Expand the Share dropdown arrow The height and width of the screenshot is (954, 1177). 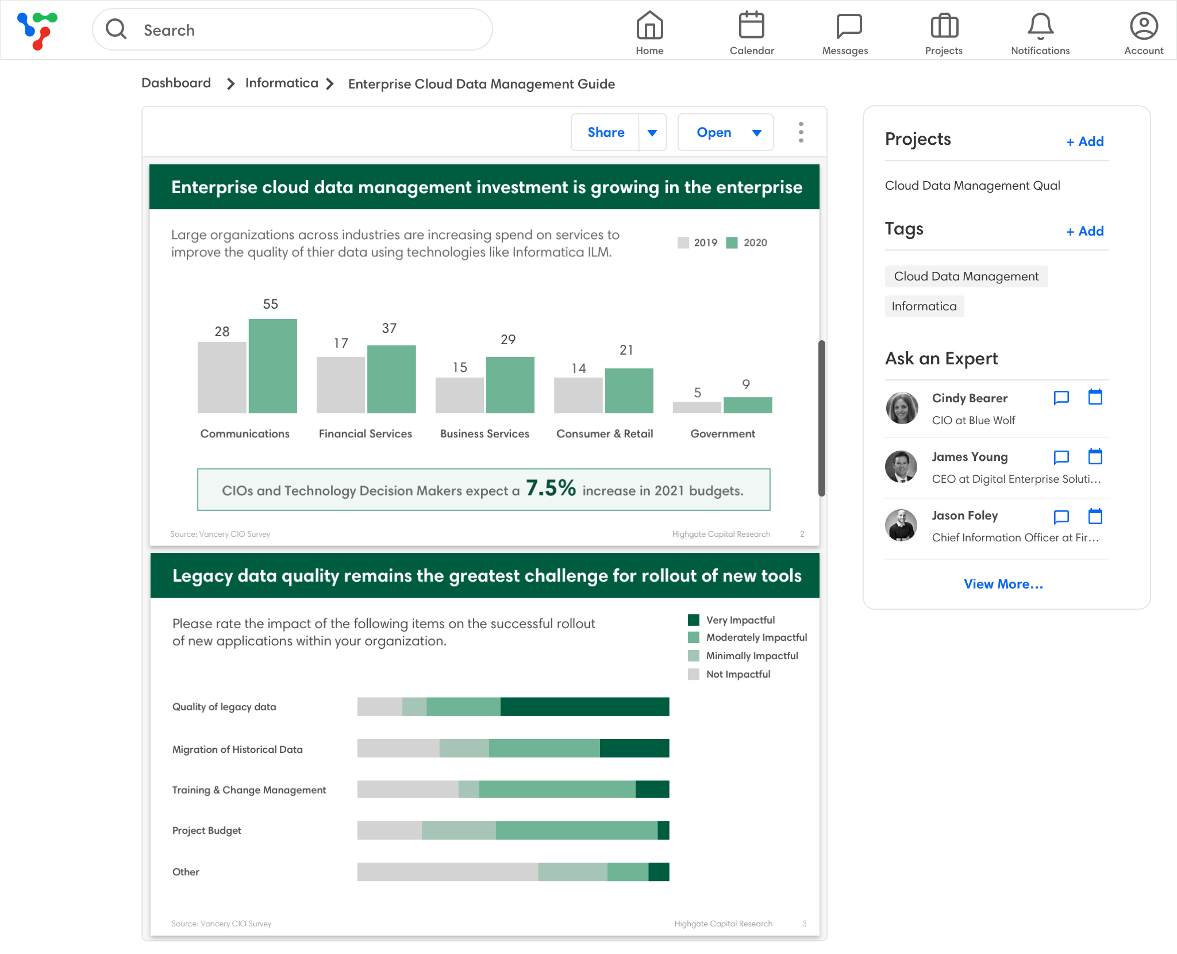652,133
